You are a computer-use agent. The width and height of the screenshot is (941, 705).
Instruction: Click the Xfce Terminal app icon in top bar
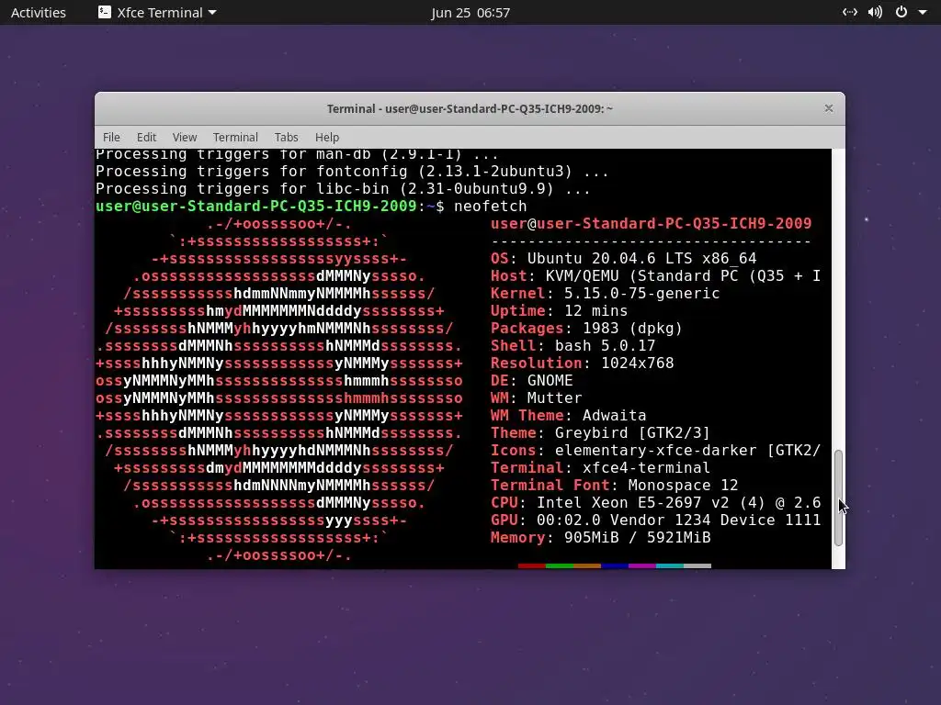point(105,12)
